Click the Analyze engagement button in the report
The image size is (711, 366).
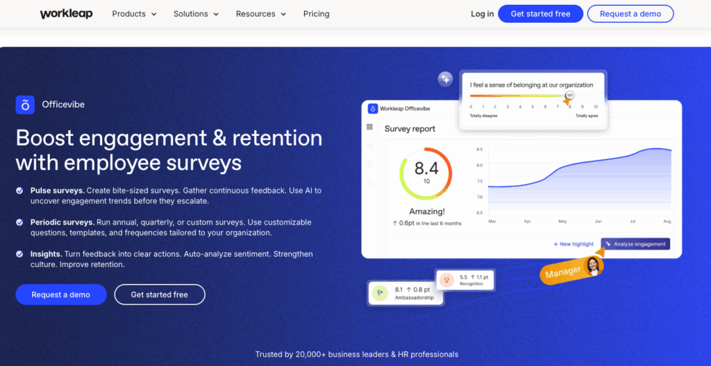click(635, 244)
